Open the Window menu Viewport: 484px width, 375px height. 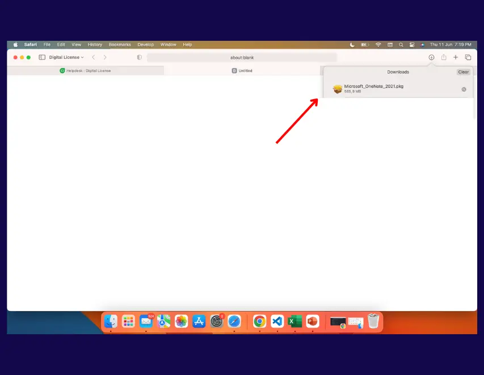coord(168,45)
